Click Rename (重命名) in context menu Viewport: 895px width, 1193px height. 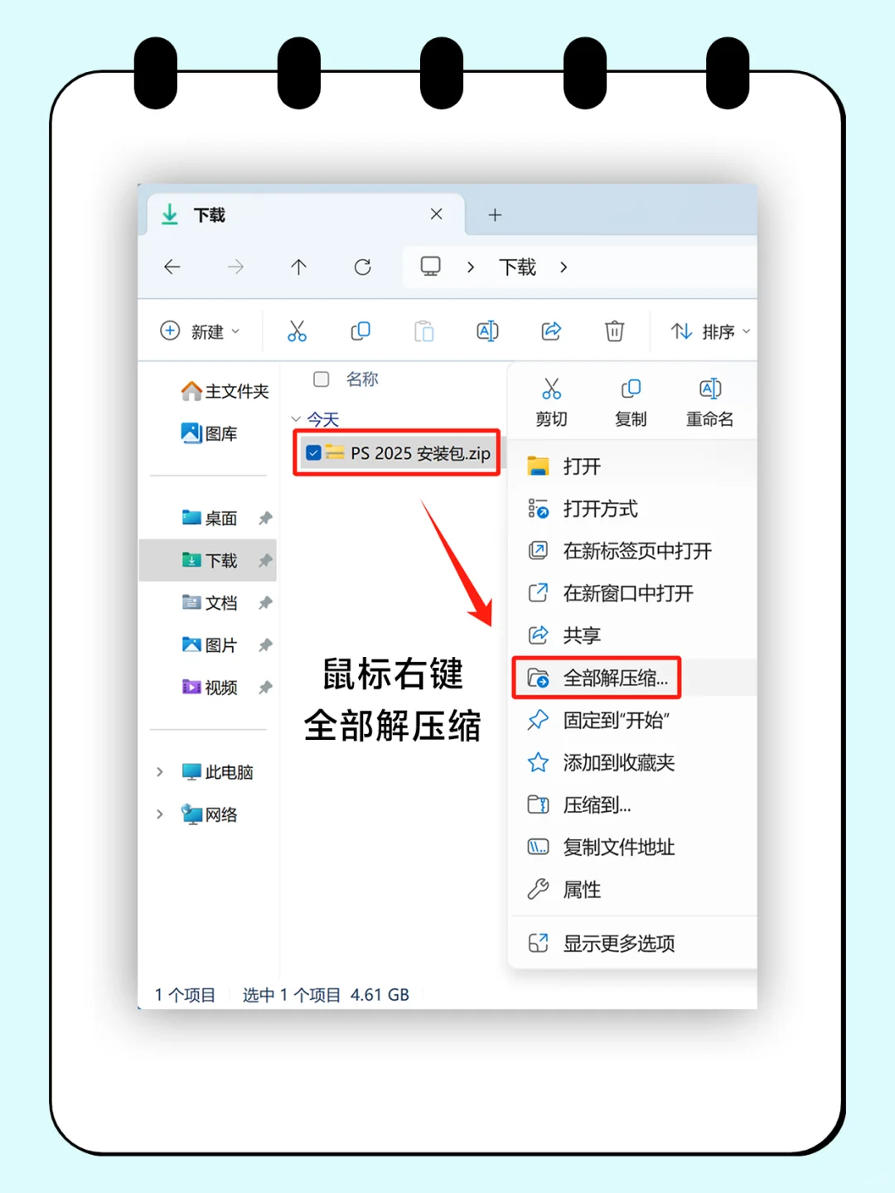710,403
